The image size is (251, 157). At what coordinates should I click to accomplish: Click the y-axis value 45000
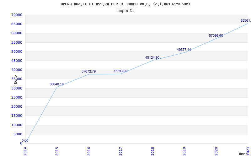17,61
